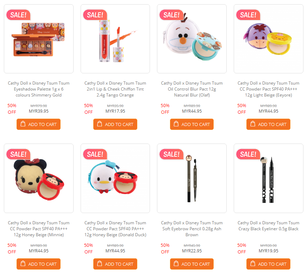
Task: Click SALE badge on Crazy Black Eyeliner
Action: (248, 154)
